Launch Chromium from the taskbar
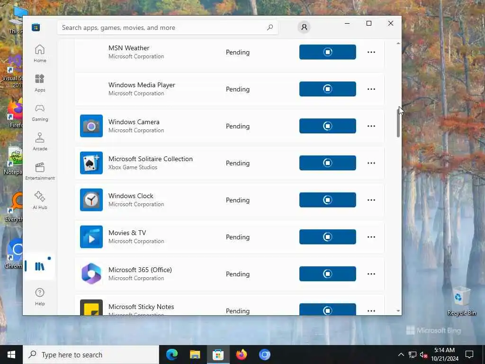This screenshot has width=485, height=364. (264, 355)
